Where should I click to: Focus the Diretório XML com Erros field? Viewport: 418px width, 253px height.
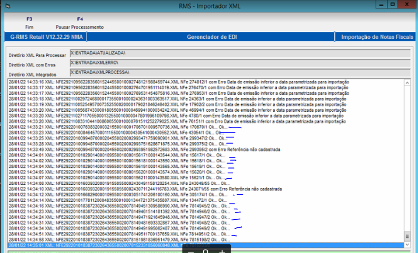240,63
